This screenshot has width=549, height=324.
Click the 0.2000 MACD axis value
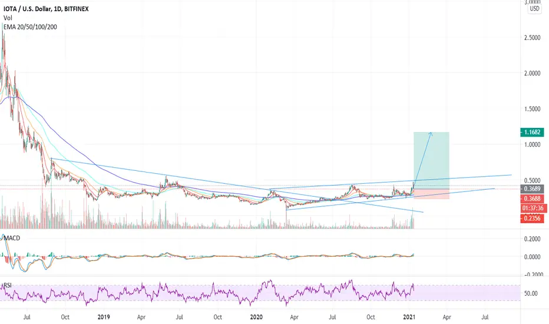click(532, 239)
